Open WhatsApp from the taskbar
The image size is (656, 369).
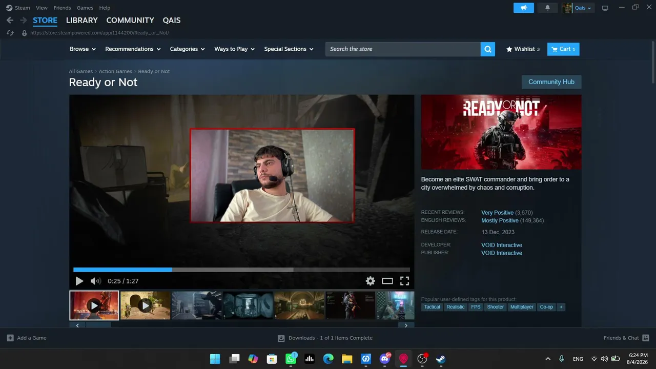tap(291, 359)
